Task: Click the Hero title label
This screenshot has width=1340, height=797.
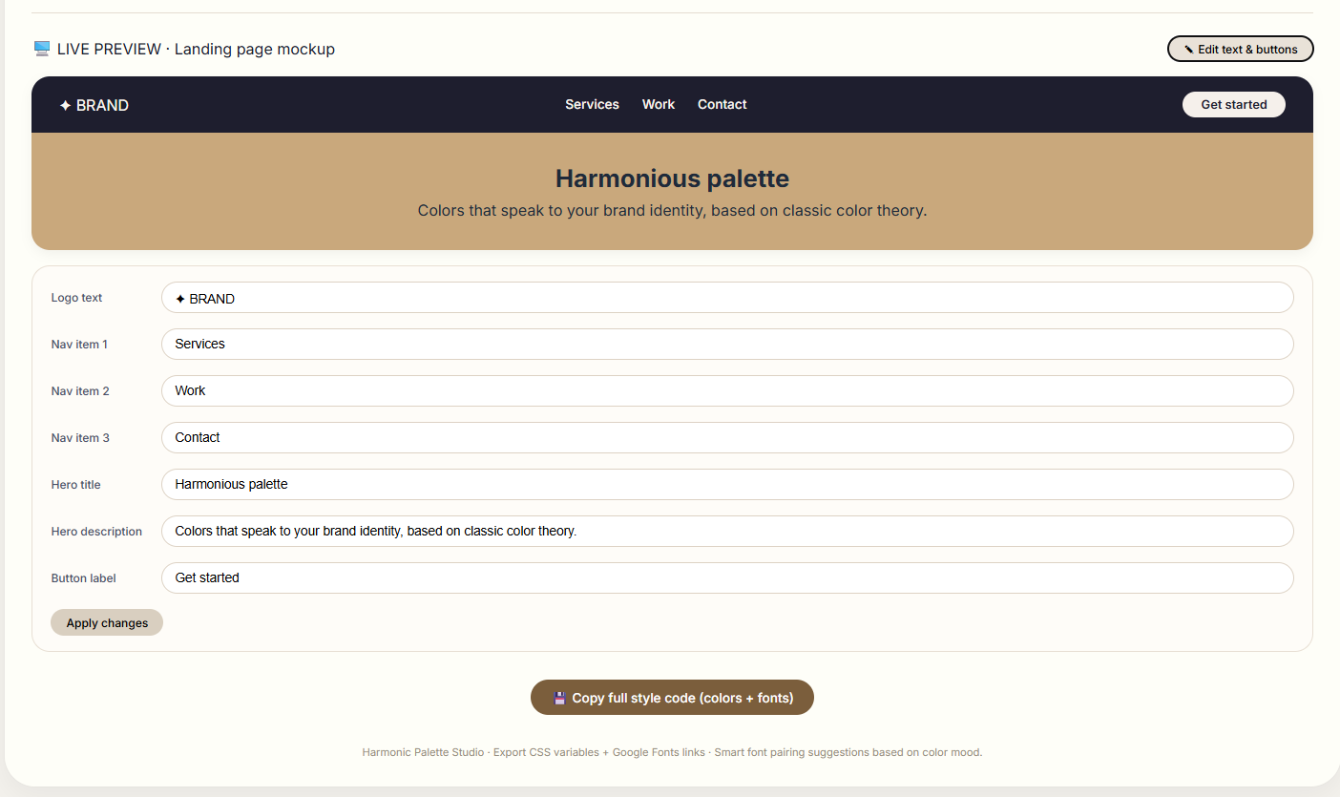Action: 75,485
